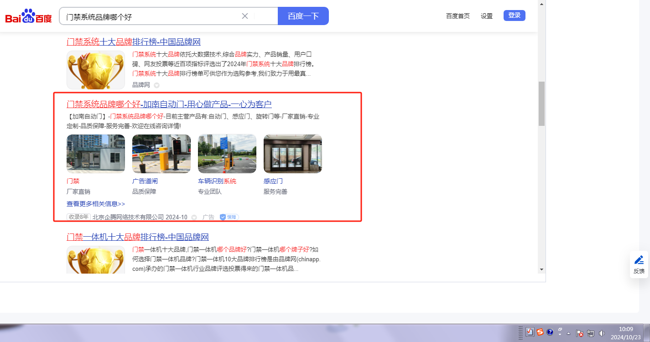This screenshot has width=650, height=342.
Task: Click the 品牌网 source text
Action: pos(141,85)
